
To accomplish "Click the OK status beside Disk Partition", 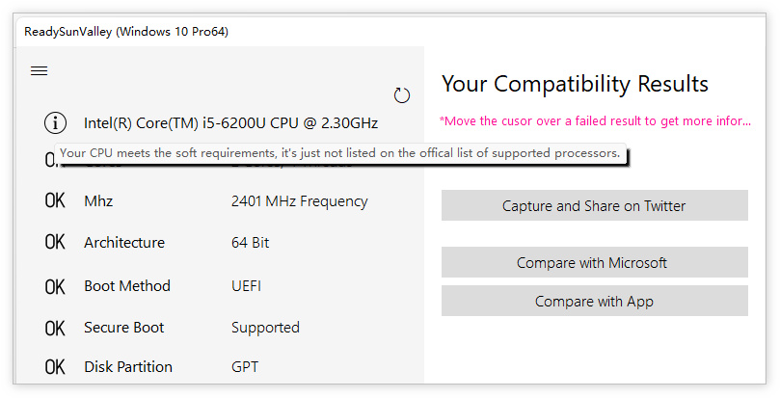I will (x=55, y=367).
